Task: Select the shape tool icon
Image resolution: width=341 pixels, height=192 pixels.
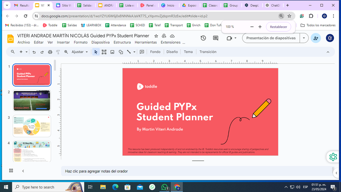Action: click(x=121, y=52)
